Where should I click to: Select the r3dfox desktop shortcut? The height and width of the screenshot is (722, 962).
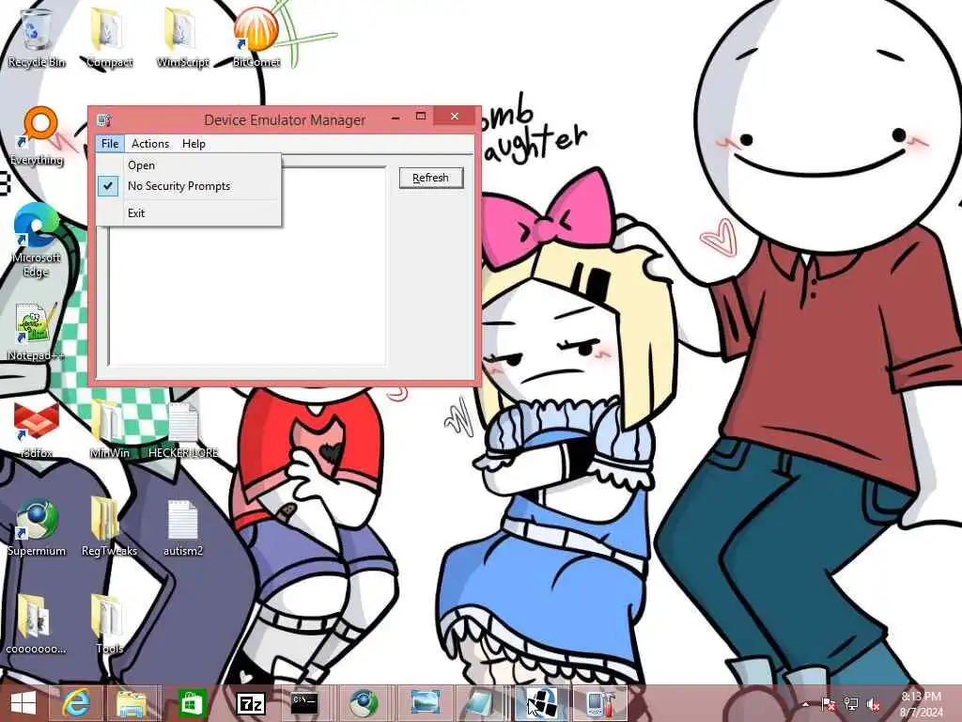[36, 430]
